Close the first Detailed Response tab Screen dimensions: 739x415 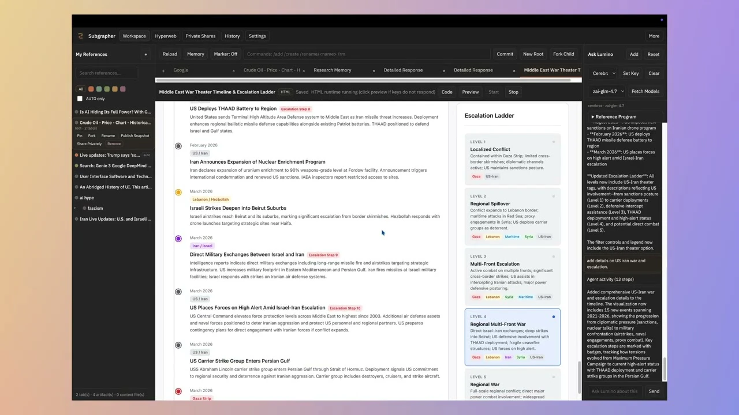(443, 70)
